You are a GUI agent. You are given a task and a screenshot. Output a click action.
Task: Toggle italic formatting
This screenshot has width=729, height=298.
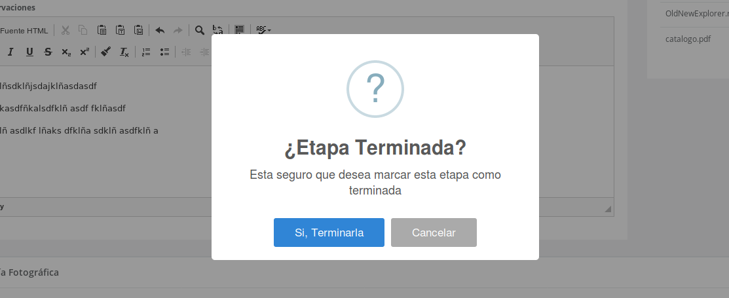[10, 52]
